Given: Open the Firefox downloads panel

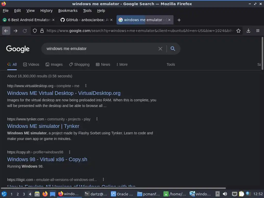Looking at the screenshot, I should [x=248, y=31].
